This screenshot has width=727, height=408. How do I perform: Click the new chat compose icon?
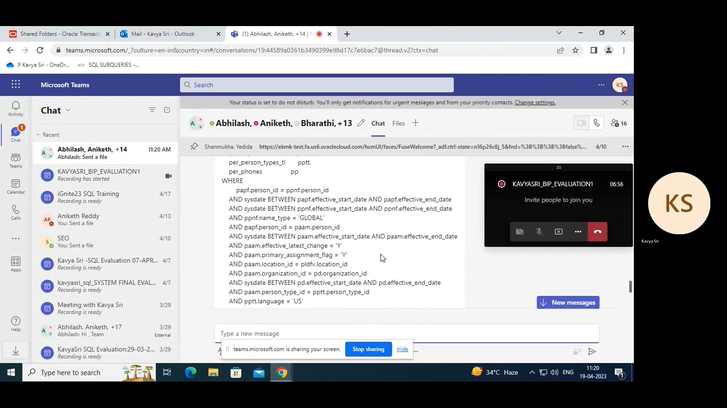click(x=167, y=110)
